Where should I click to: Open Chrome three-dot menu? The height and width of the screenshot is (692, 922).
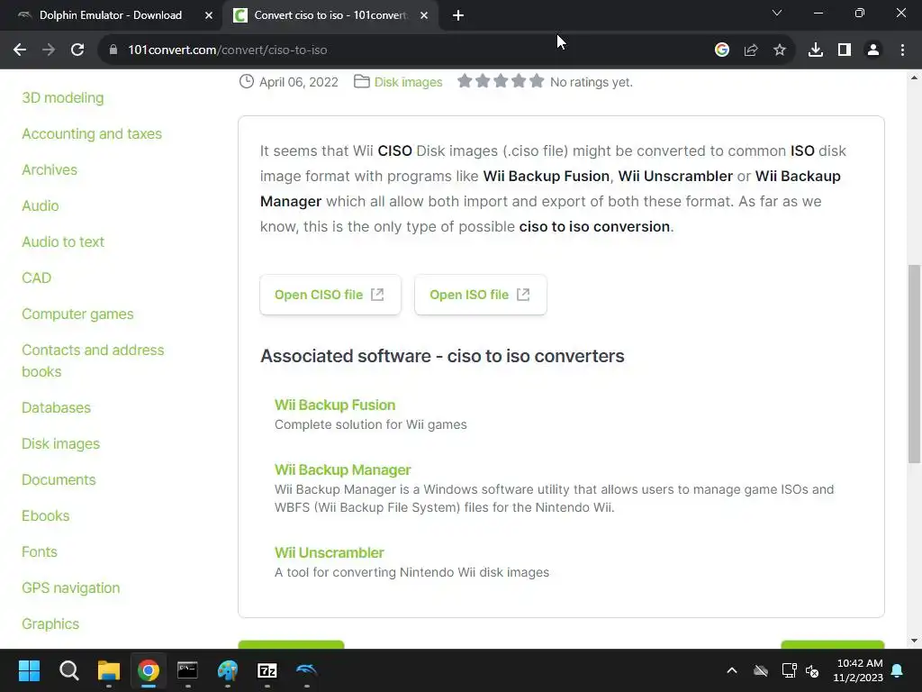(x=902, y=50)
